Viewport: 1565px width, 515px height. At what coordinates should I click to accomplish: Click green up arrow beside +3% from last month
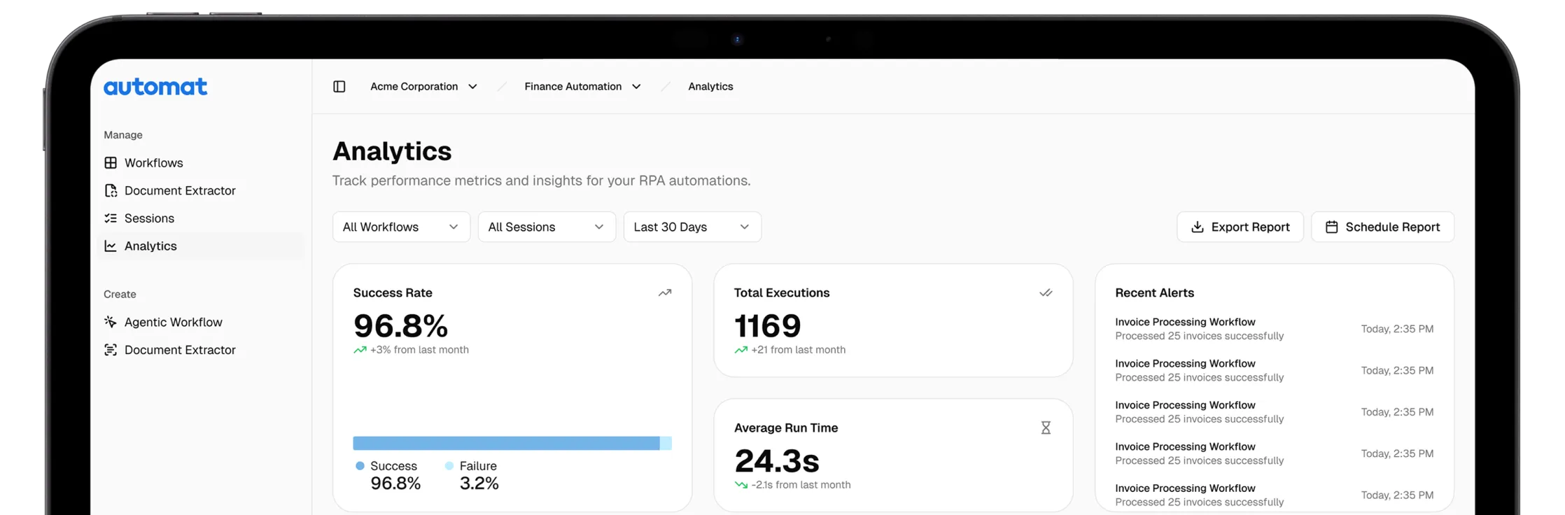pyautogui.click(x=360, y=350)
